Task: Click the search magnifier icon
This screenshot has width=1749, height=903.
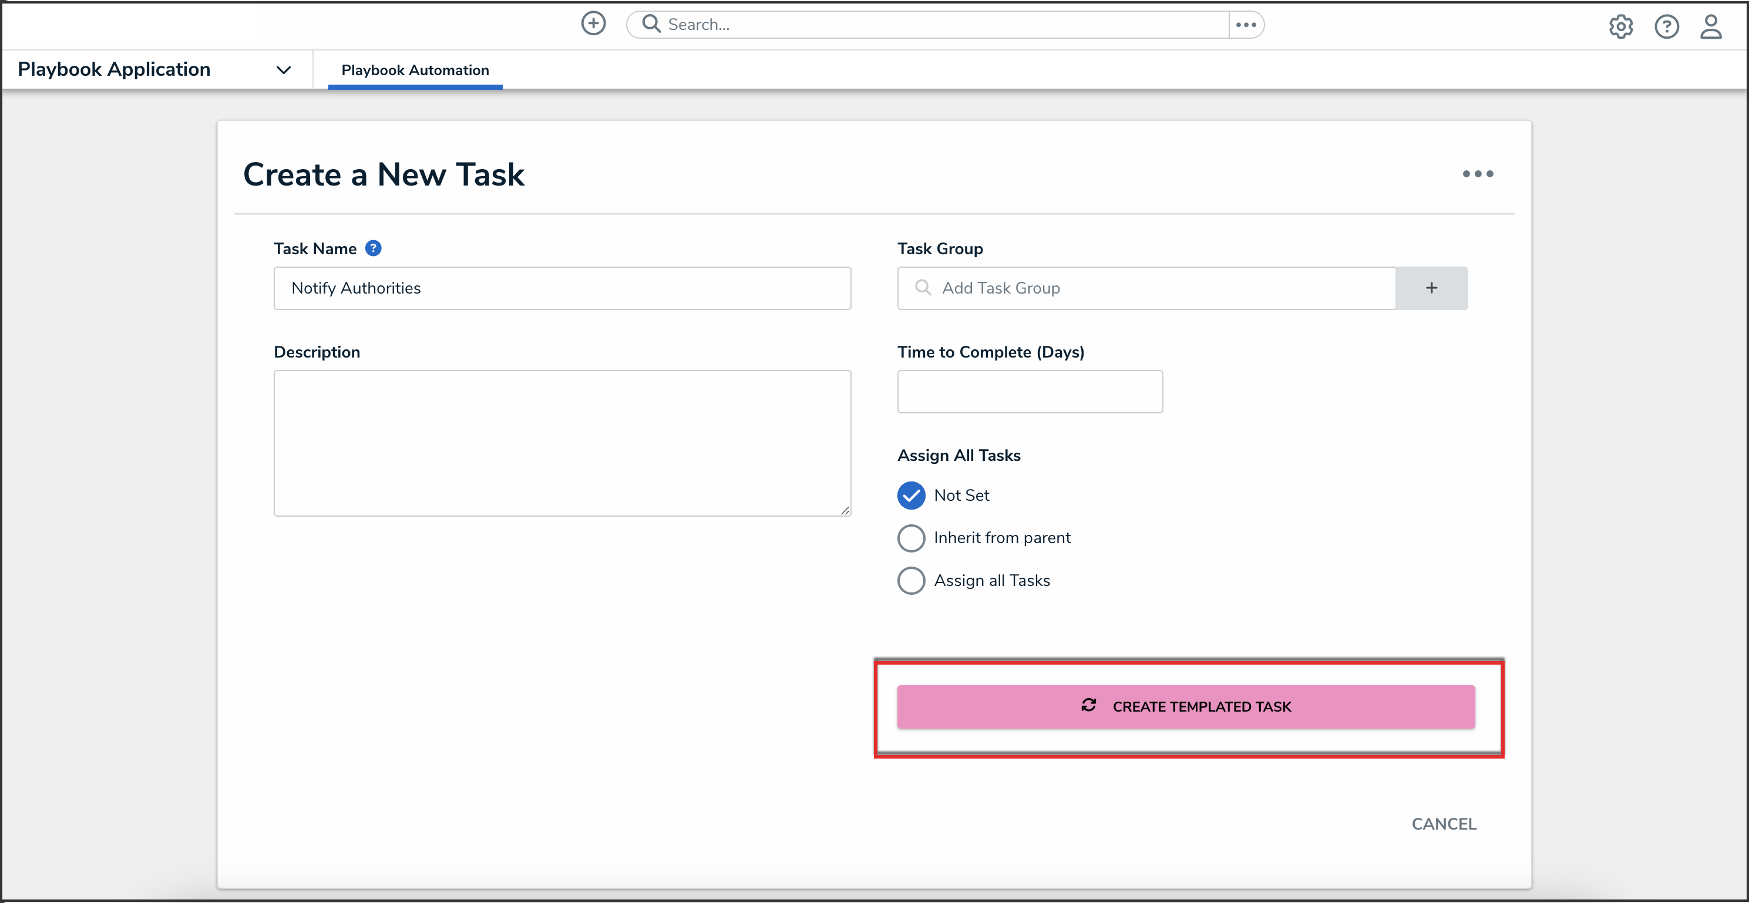Action: coord(651,25)
